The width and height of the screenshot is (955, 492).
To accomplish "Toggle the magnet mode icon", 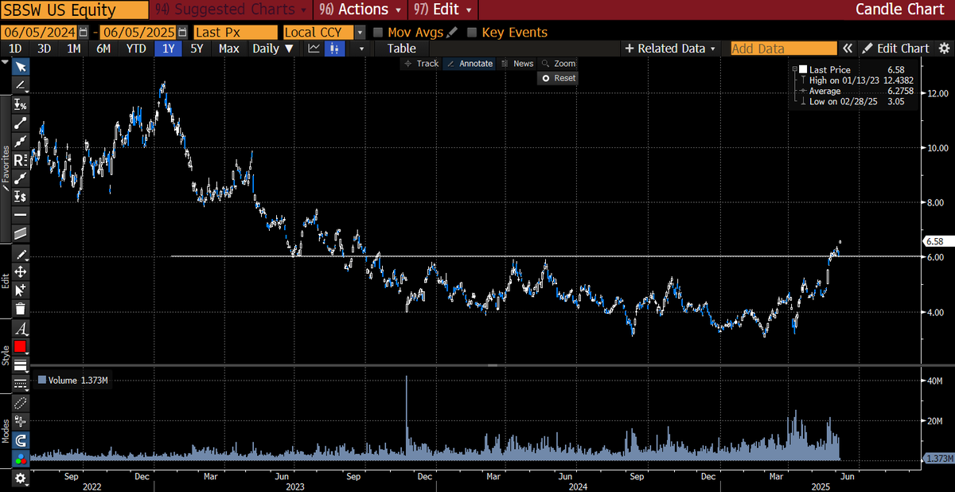I will click(21, 440).
